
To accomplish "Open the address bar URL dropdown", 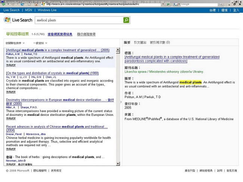I will point(163,4).
